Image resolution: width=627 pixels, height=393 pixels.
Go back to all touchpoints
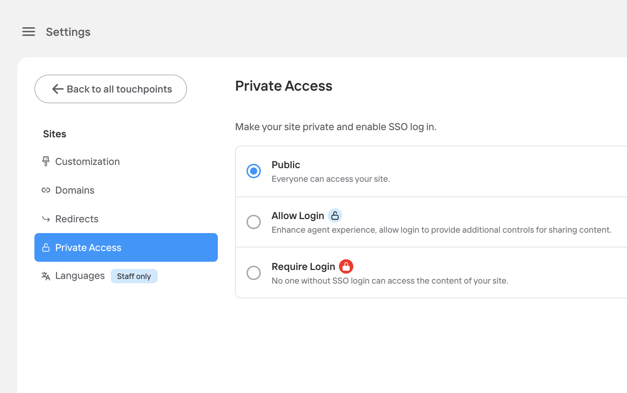(111, 89)
